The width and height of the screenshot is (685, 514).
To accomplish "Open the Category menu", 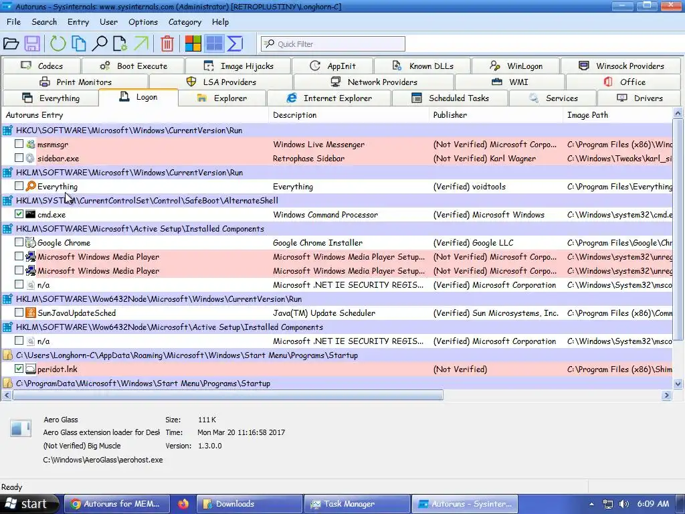I will (185, 22).
